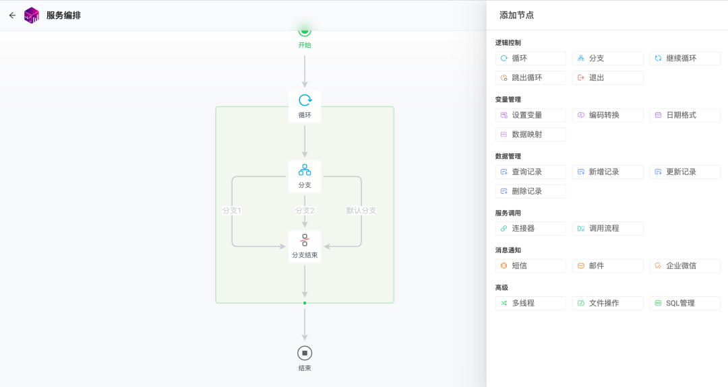Add a 循环 node from panel
728x387 pixels.
[x=530, y=59]
